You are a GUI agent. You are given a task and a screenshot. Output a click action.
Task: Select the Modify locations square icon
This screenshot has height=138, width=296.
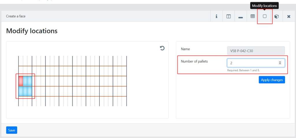(x=265, y=16)
